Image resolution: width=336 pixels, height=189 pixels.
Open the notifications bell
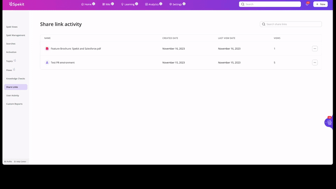click(307, 4)
